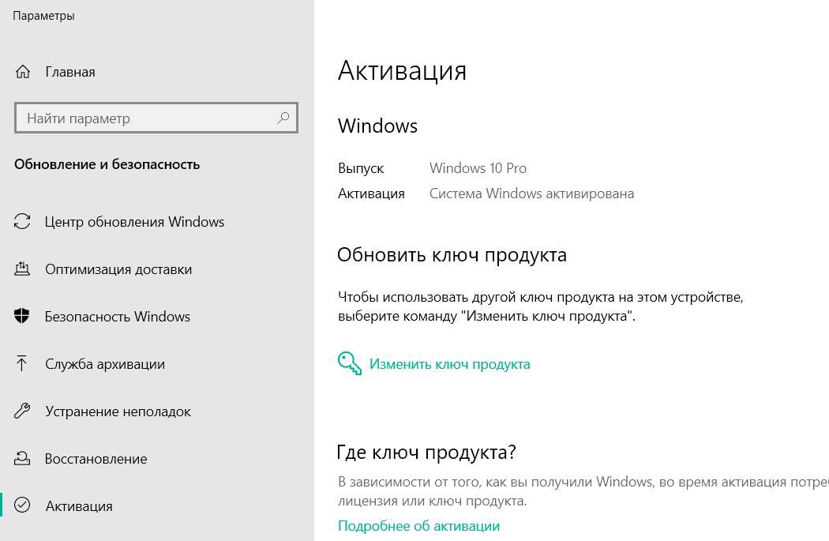
Task: Focus the Найти параметр search field
Action: click(x=156, y=118)
